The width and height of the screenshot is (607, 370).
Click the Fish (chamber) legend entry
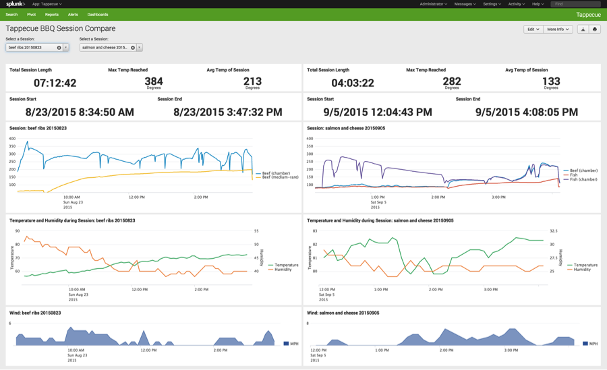(580, 179)
